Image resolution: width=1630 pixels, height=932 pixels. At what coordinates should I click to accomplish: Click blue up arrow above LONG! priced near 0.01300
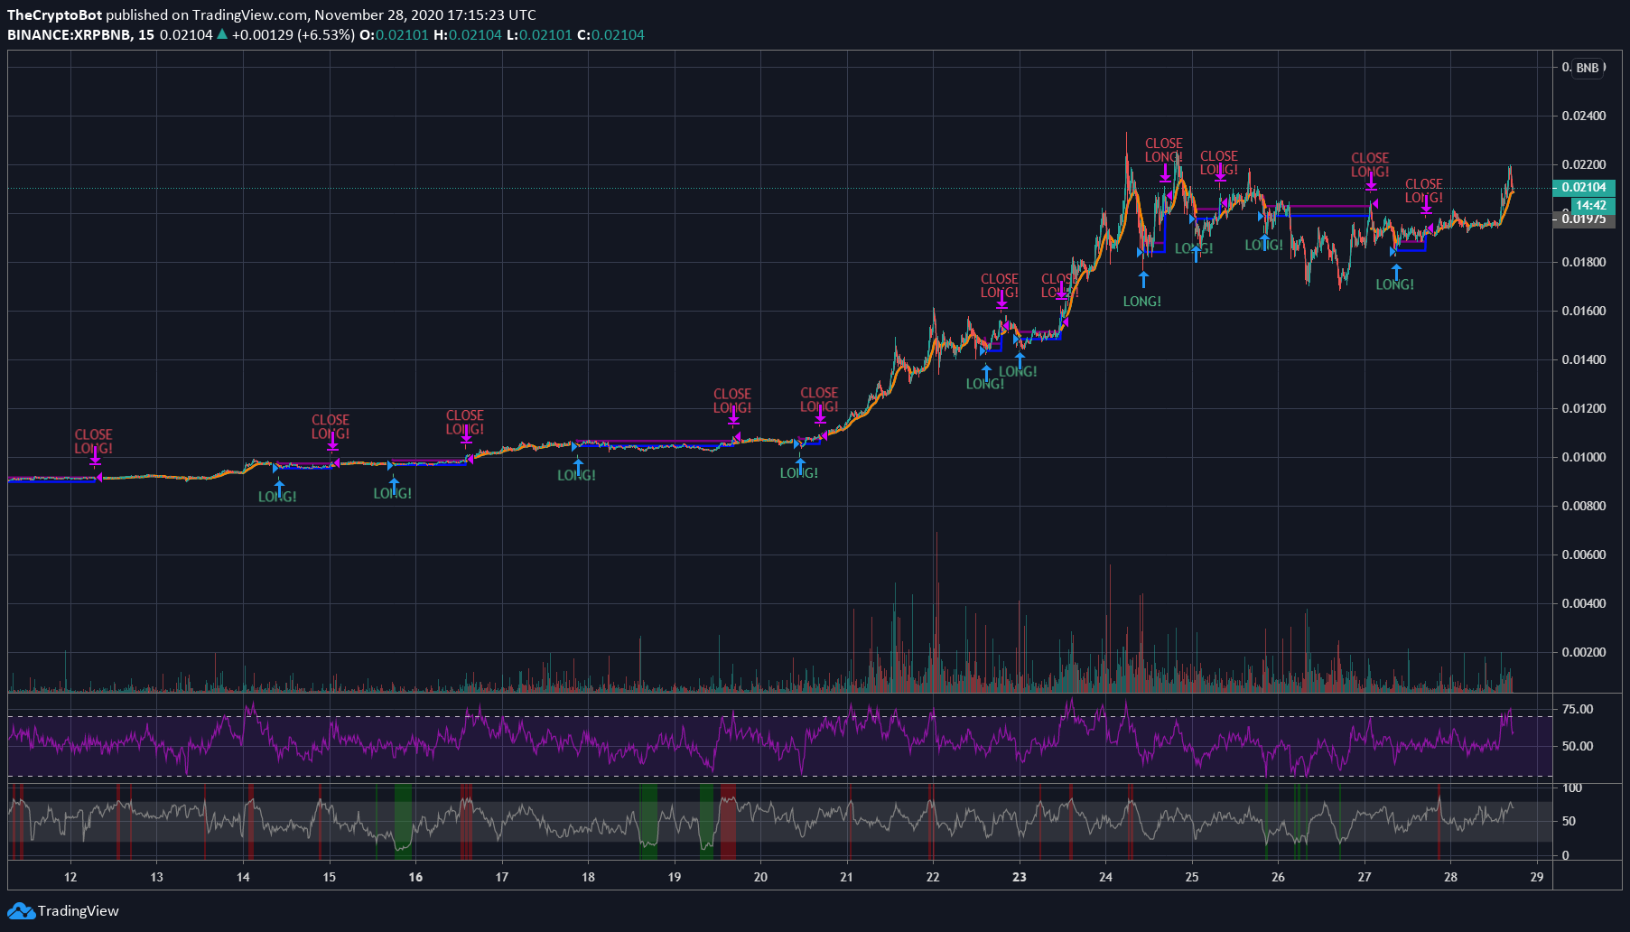(986, 371)
